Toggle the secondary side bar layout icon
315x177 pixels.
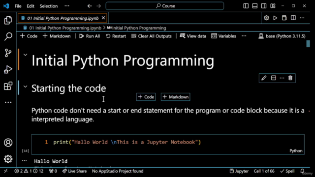264,6
